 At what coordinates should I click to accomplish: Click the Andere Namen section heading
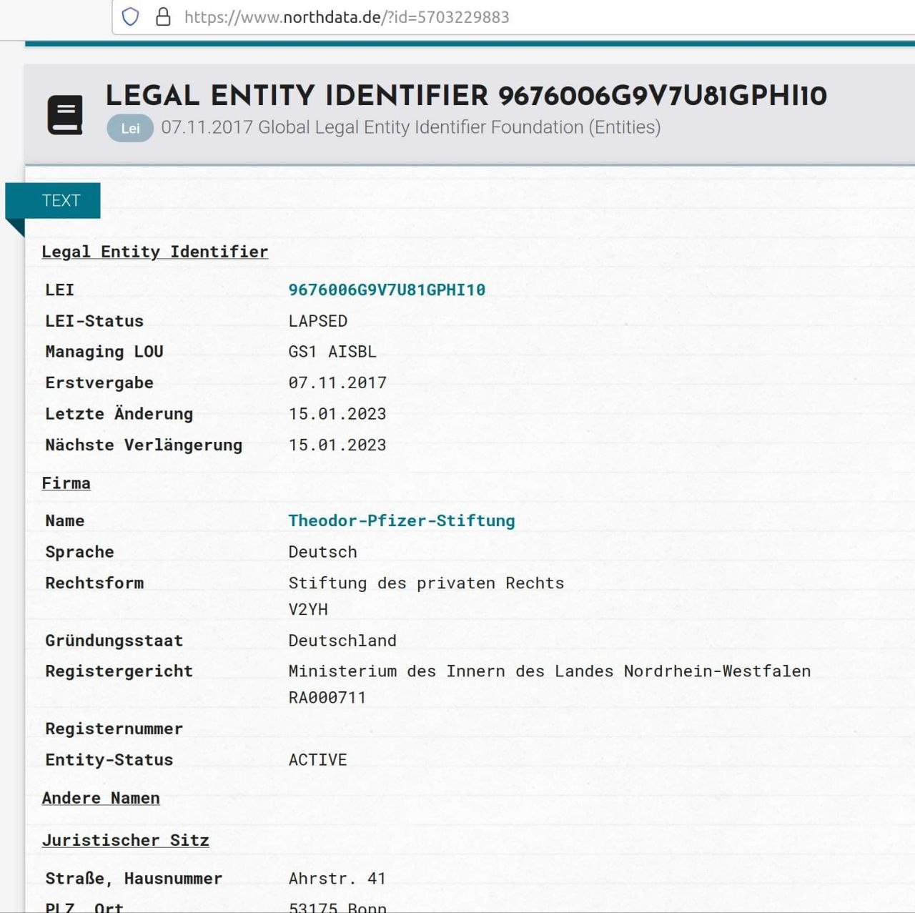pyautogui.click(x=101, y=798)
